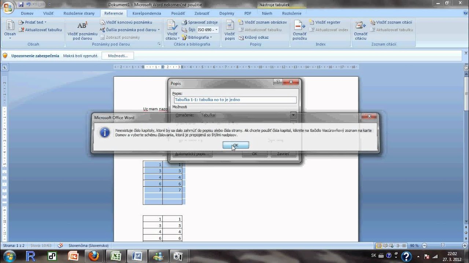Undo the last action in the quick access toolbar
Viewport: 469px width, 263px height.
[x=28, y=4]
